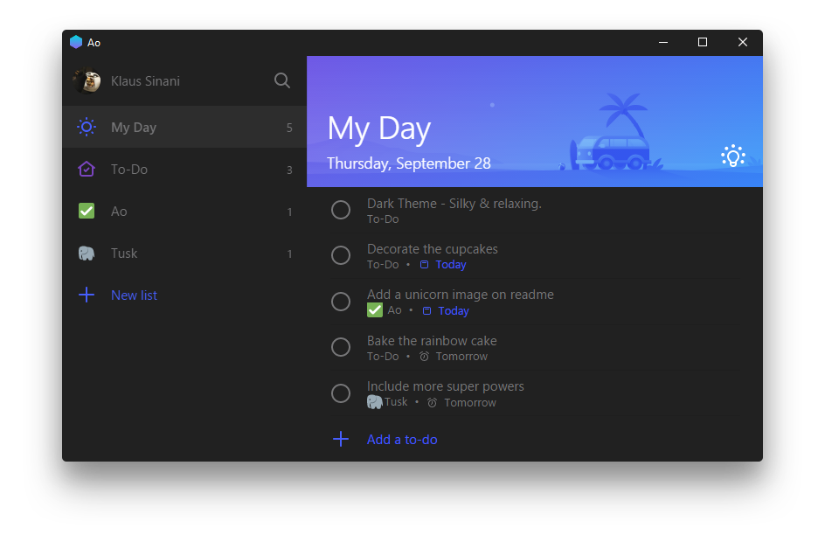Image resolution: width=825 pixels, height=535 pixels.
Task: Click Tomorrow reminder on Include more super powers
Action: [x=470, y=403]
